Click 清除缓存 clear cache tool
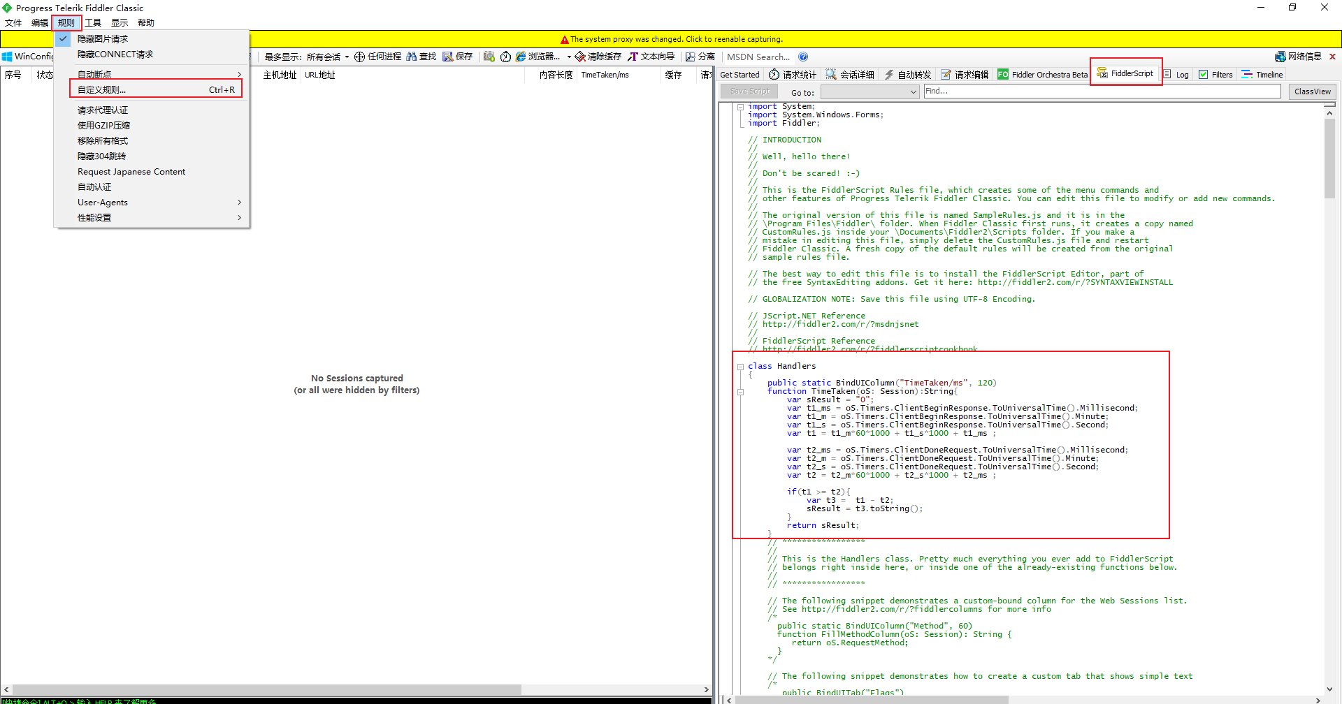Screen dimensions: 1342x704 pyautogui.click(x=598, y=57)
